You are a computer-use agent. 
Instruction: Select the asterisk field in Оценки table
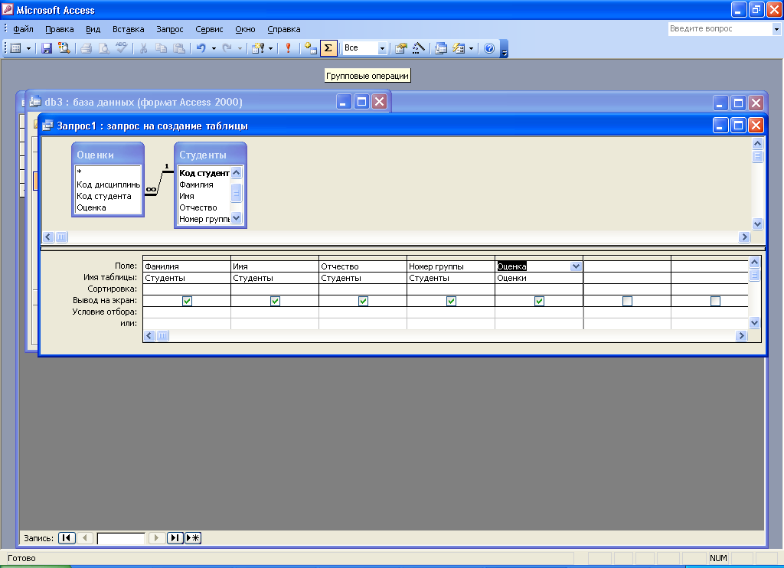click(x=109, y=173)
